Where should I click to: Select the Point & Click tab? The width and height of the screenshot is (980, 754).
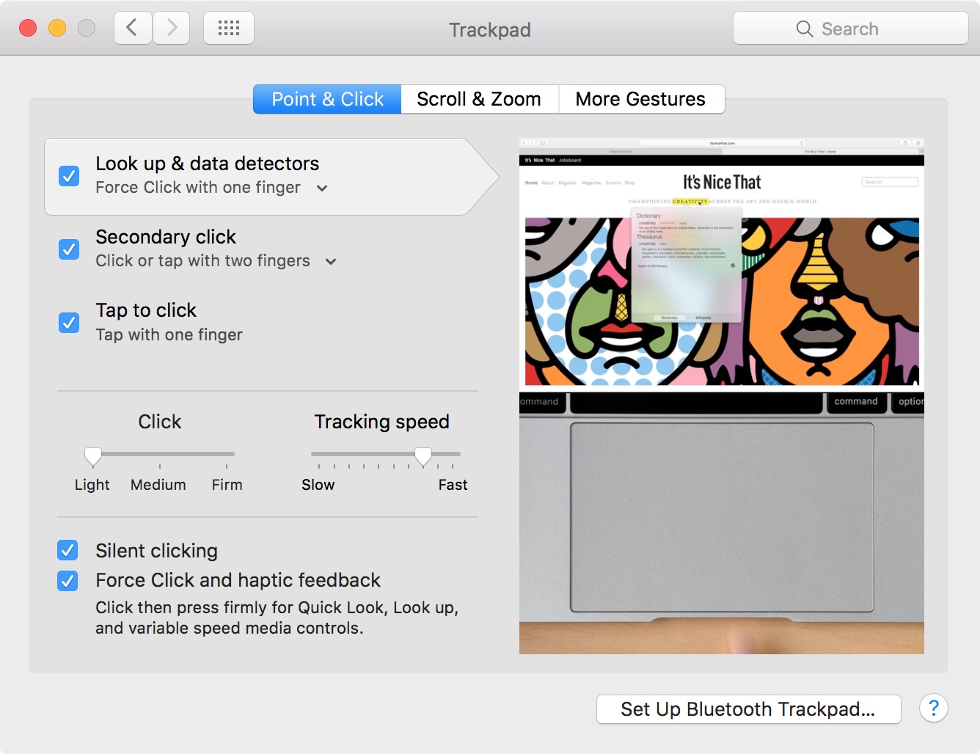(327, 99)
